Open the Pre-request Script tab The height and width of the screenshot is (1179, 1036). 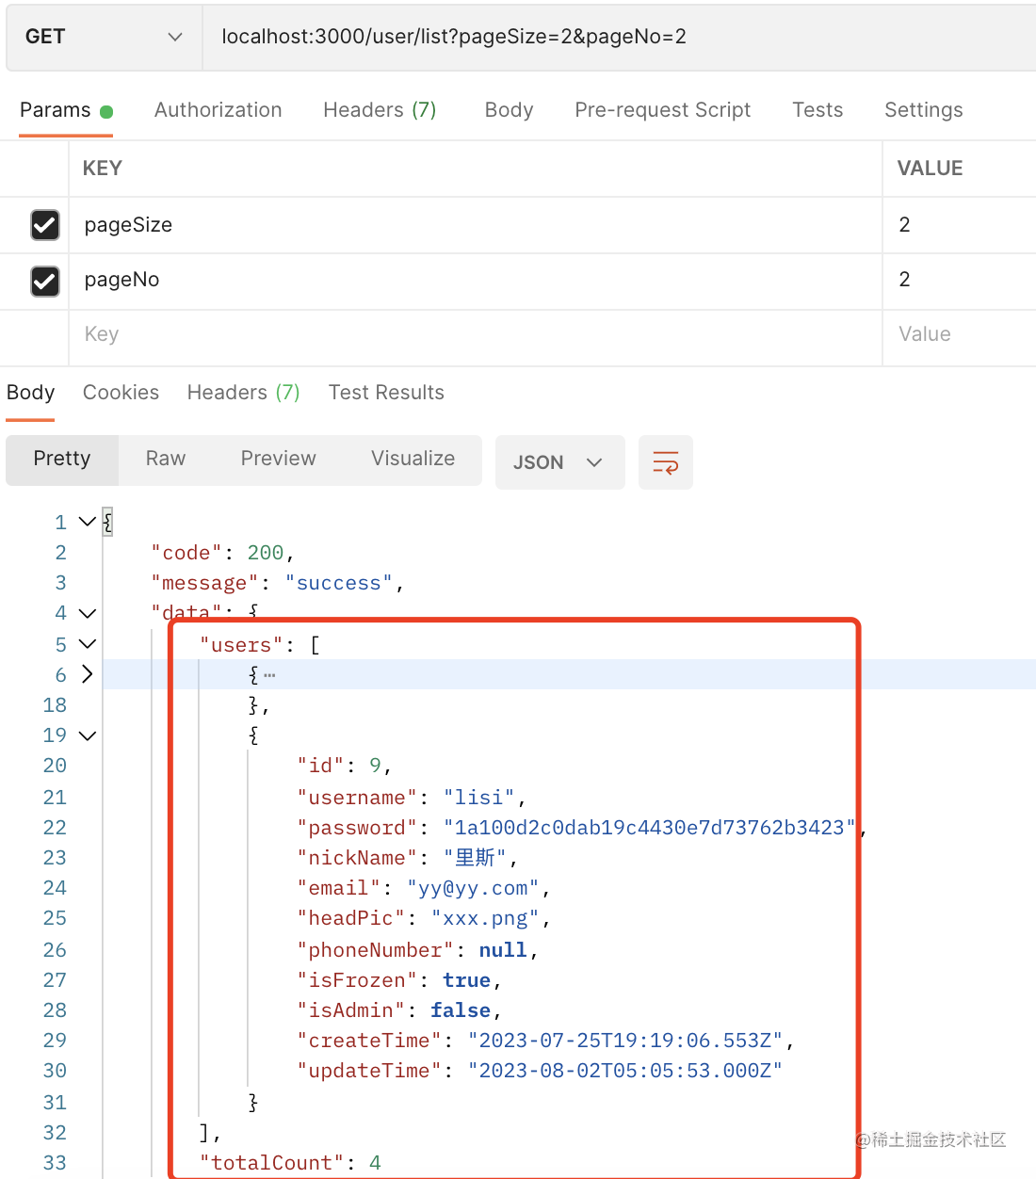pyautogui.click(x=662, y=110)
